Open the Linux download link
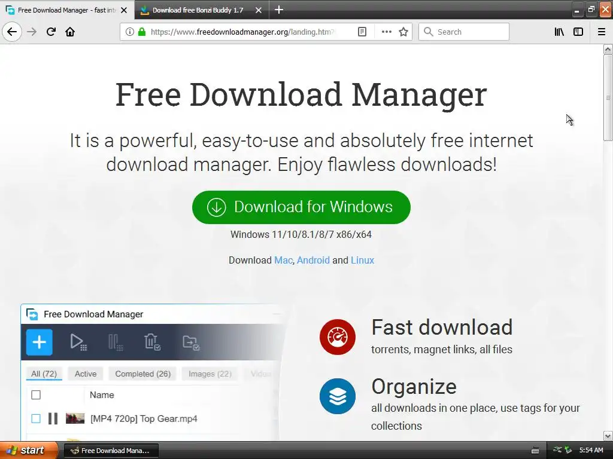This screenshot has height=459, width=613. click(x=362, y=261)
